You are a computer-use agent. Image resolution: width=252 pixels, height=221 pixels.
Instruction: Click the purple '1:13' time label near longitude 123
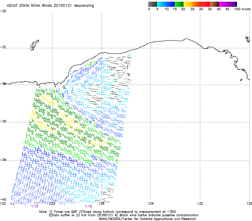34,206
